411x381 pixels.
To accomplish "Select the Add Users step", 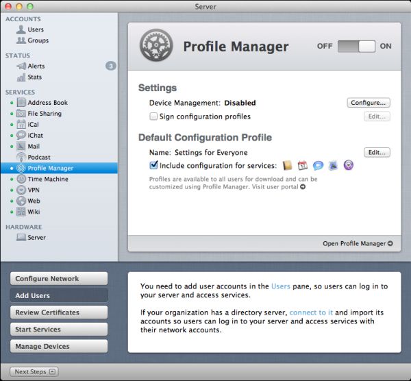I will click(x=59, y=295).
